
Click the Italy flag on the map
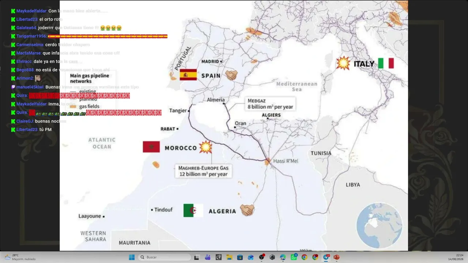click(x=386, y=63)
